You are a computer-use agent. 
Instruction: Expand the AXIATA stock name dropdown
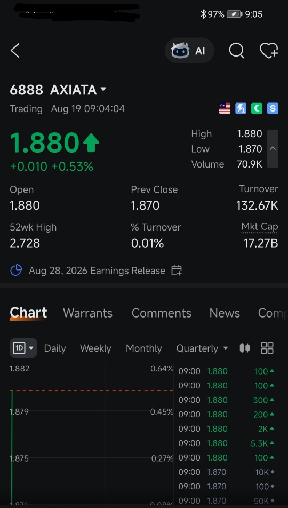tap(103, 89)
